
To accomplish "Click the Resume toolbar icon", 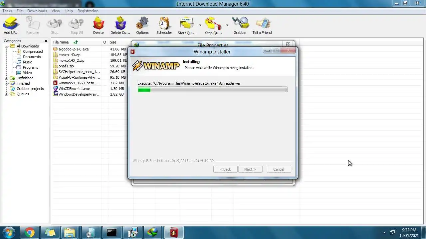I will [x=33, y=26].
